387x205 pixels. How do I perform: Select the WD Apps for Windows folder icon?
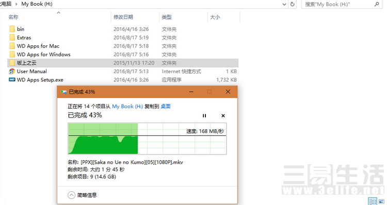(x=12, y=54)
